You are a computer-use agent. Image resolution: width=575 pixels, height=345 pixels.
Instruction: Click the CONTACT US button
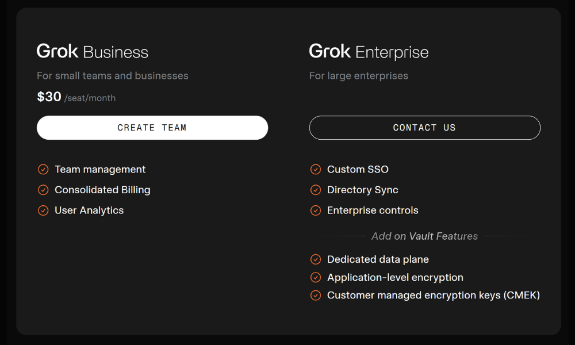click(x=425, y=128)
